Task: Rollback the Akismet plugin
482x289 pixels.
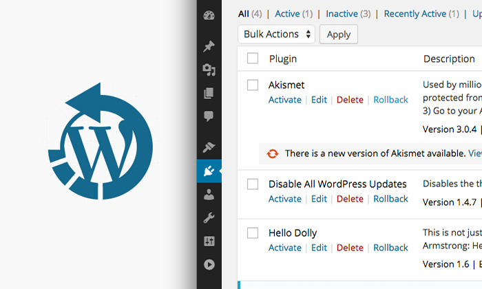Action: 390,100
